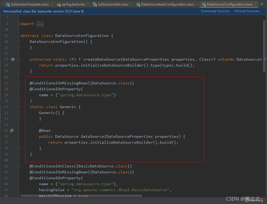Screen dimensions: 267x204
Task: Click the DataSourceAutoConfiguration.class tab file icon
Action: pos(138,4)
